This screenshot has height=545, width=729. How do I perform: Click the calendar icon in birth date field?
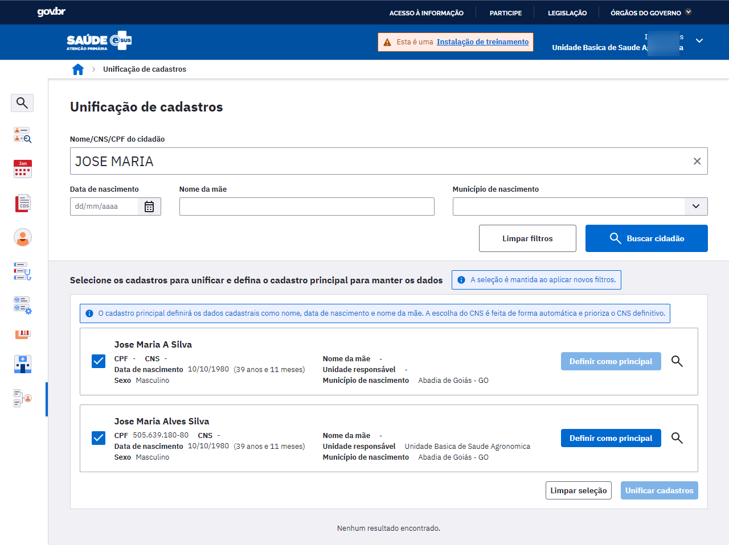[149, 207]
